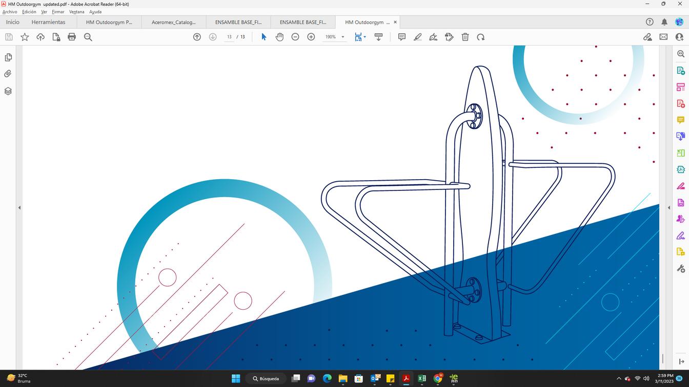Open the Layers panel
This screenshot has height=387, width=689.
click(x=8, y=91)
